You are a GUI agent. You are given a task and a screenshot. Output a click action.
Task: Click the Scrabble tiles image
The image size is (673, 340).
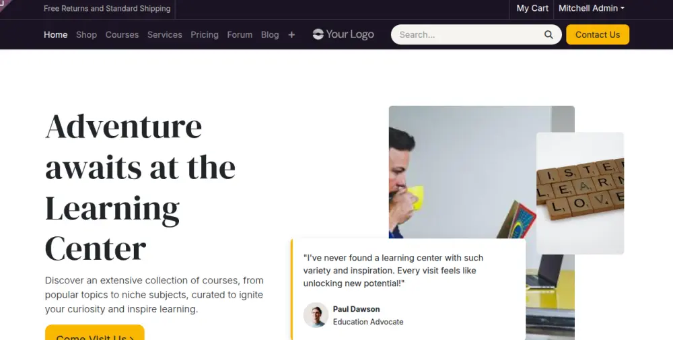coord(580,193)
